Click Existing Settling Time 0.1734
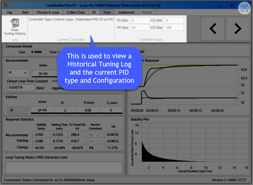 pyautogui.click(x=59, y=141)
